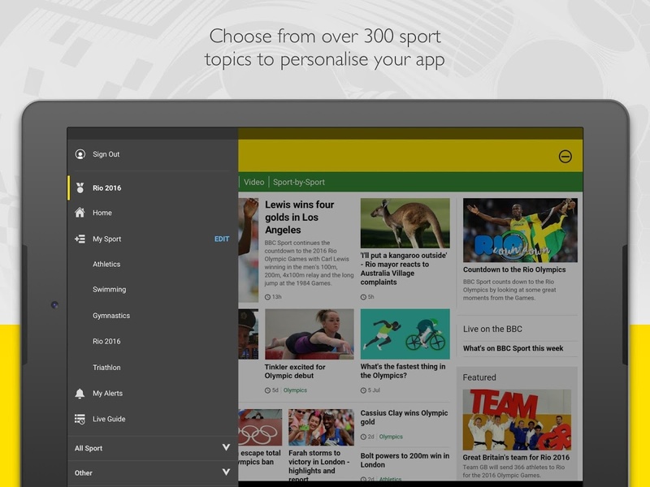
Task: Open the runner and cyclist illustration
Action: (x=405, y=334)
